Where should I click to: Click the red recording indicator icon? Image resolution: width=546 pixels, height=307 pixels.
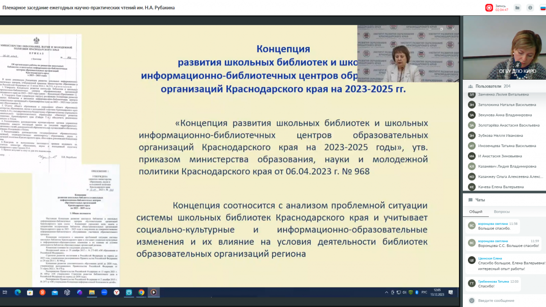[x=489, y=8]
